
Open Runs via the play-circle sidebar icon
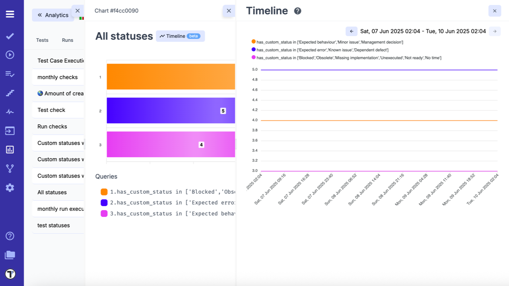click(x=11, y=54)
